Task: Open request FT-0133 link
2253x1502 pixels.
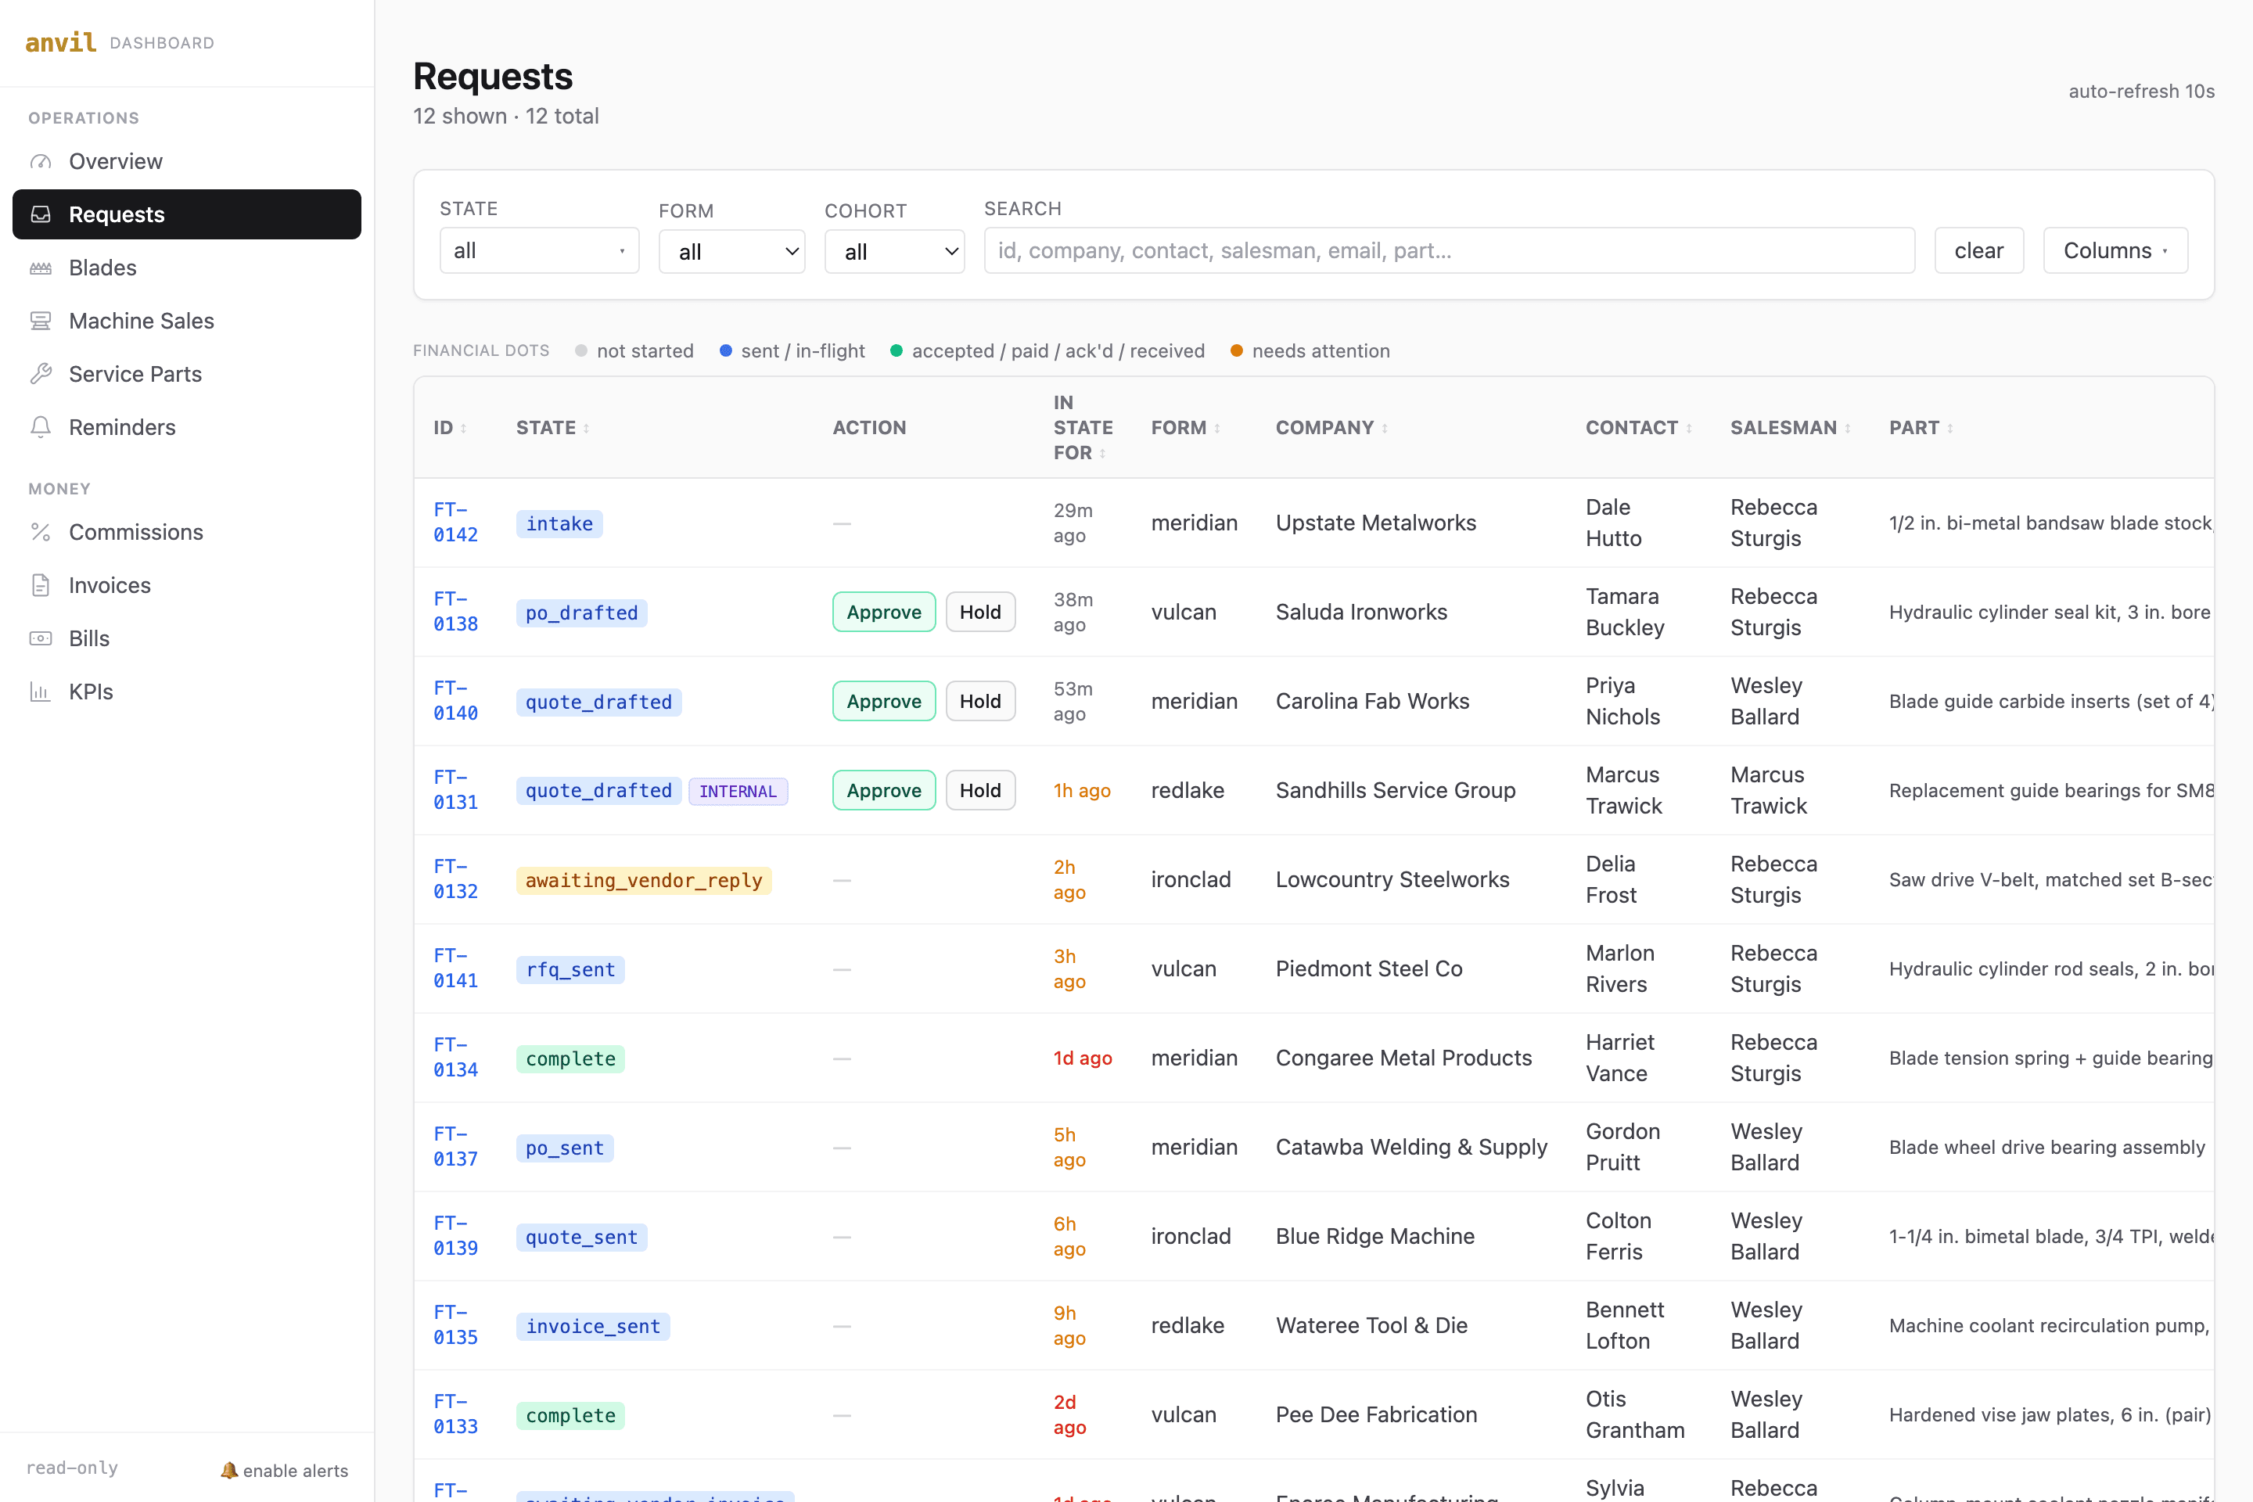Action: click(456, 1414)
